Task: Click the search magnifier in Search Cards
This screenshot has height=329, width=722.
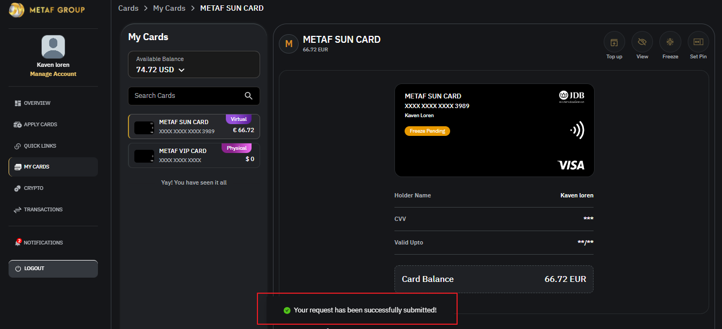Action: click(x=248, y=96)
